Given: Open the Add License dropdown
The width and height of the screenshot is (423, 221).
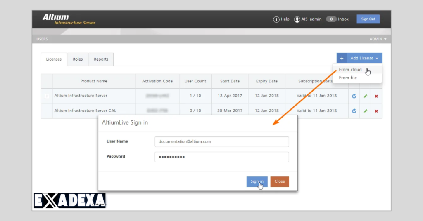Looking at the screenshot, I should click(364, 59).
